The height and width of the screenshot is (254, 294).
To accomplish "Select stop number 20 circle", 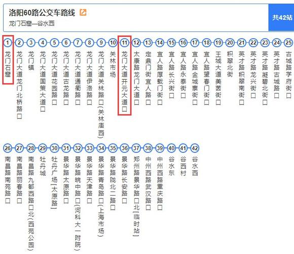I will tap(230, 43).
